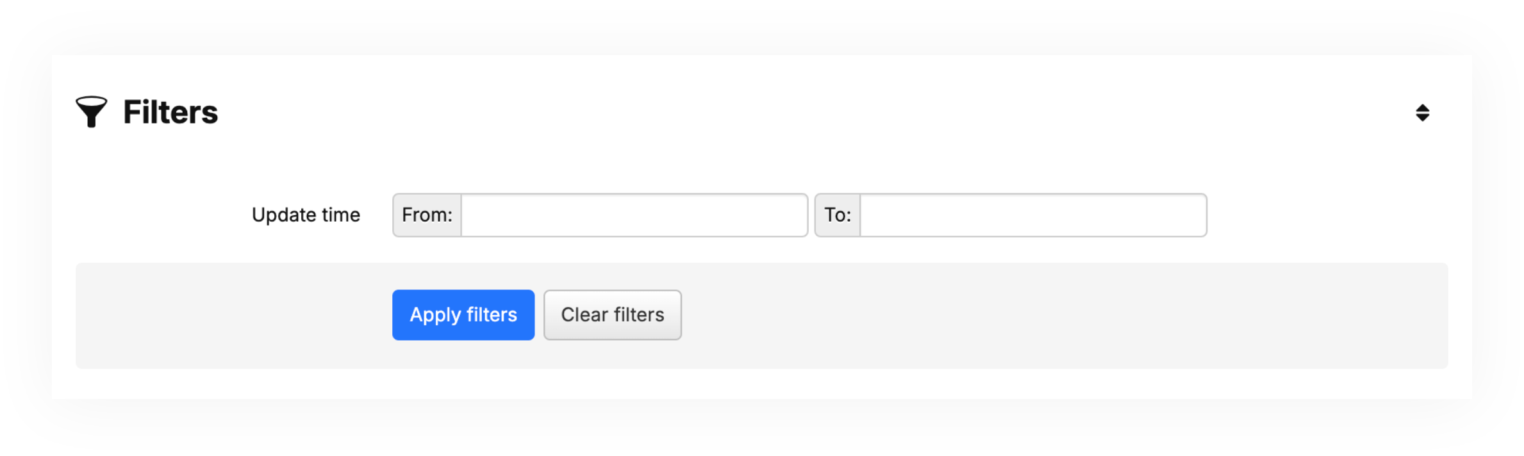1524x456 pixels.
Task: Click the Apply filters button
Action: point(463,314)
